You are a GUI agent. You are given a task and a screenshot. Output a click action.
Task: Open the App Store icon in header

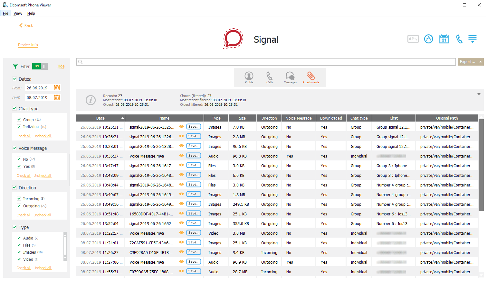pyautogui.click(x=428, y=39)
